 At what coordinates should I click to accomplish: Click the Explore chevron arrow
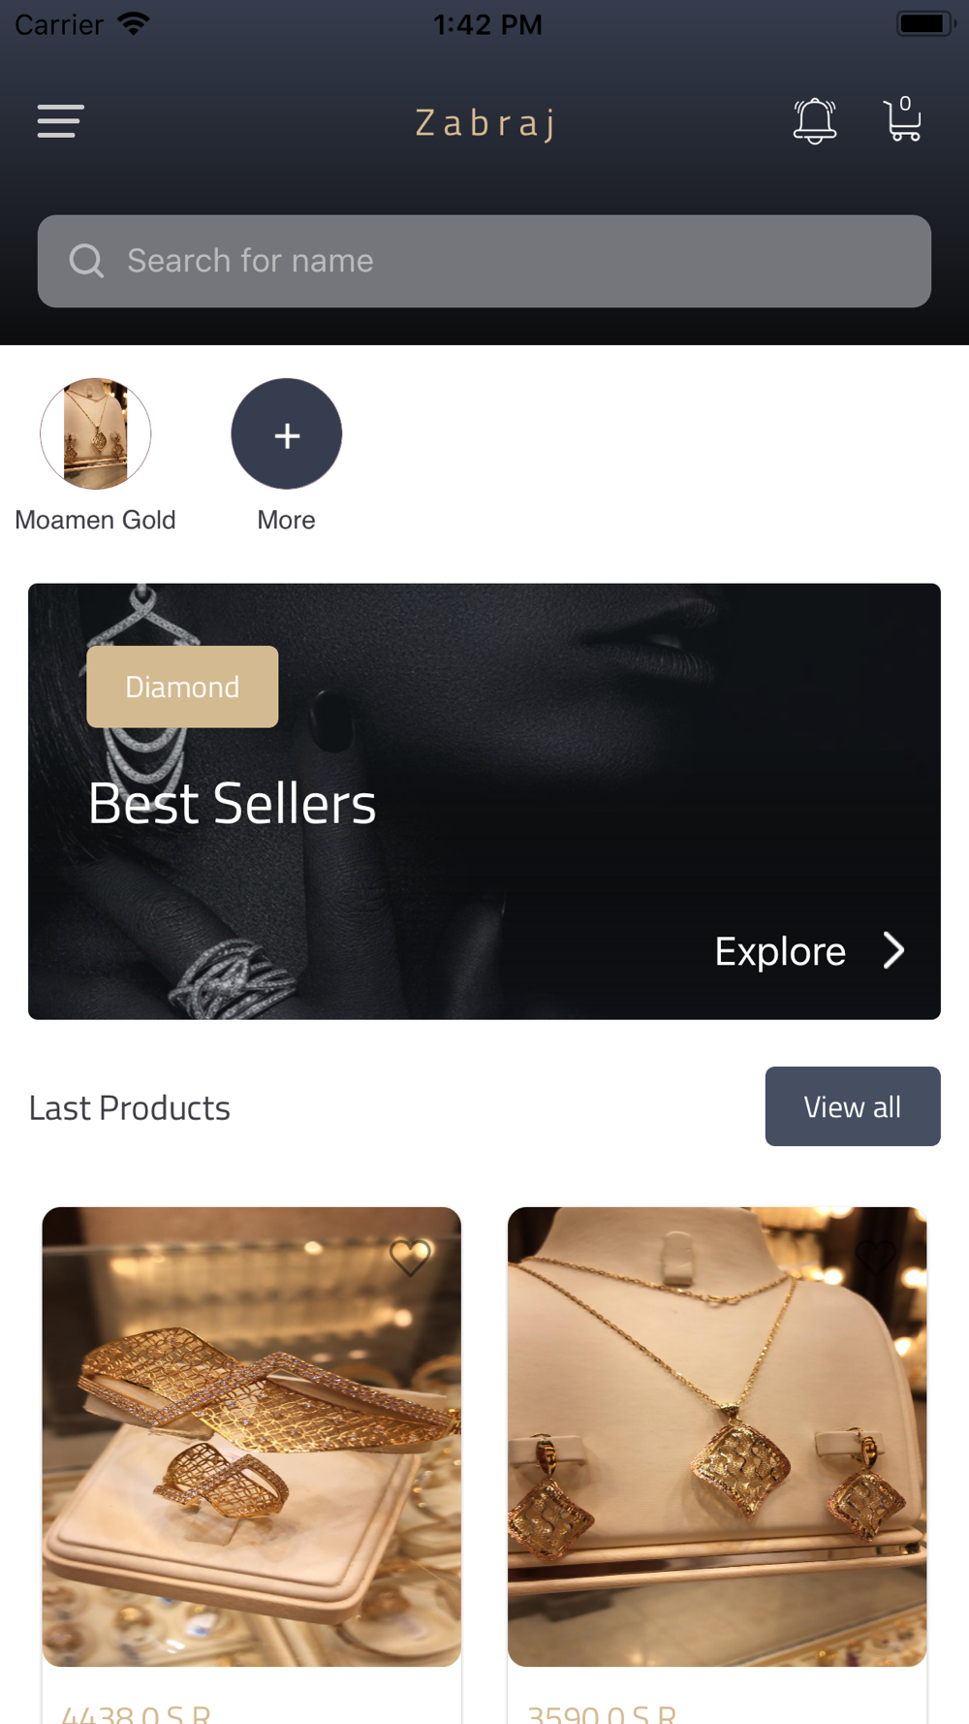point(893,951)
